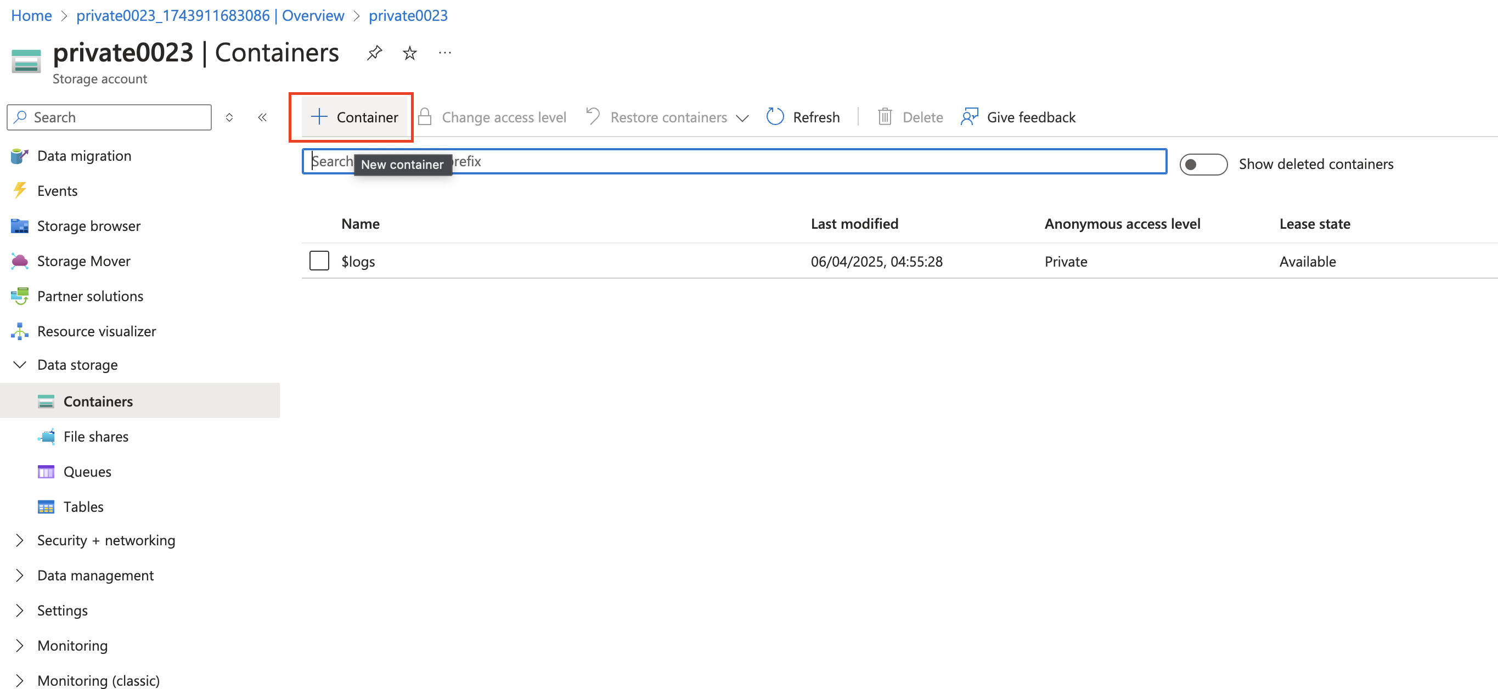Click the Show deleted containers label
This screenshot has height=689, width=1498.
tap(1315, 164)
